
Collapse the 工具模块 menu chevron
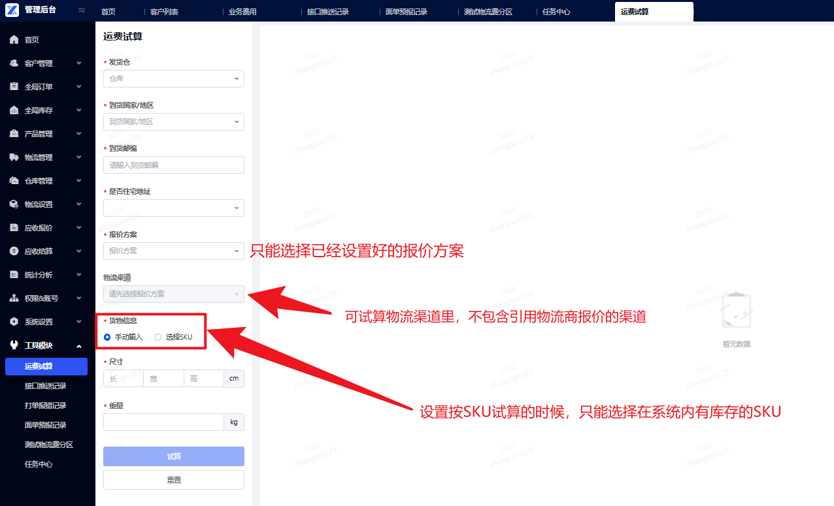coord(79,345)
